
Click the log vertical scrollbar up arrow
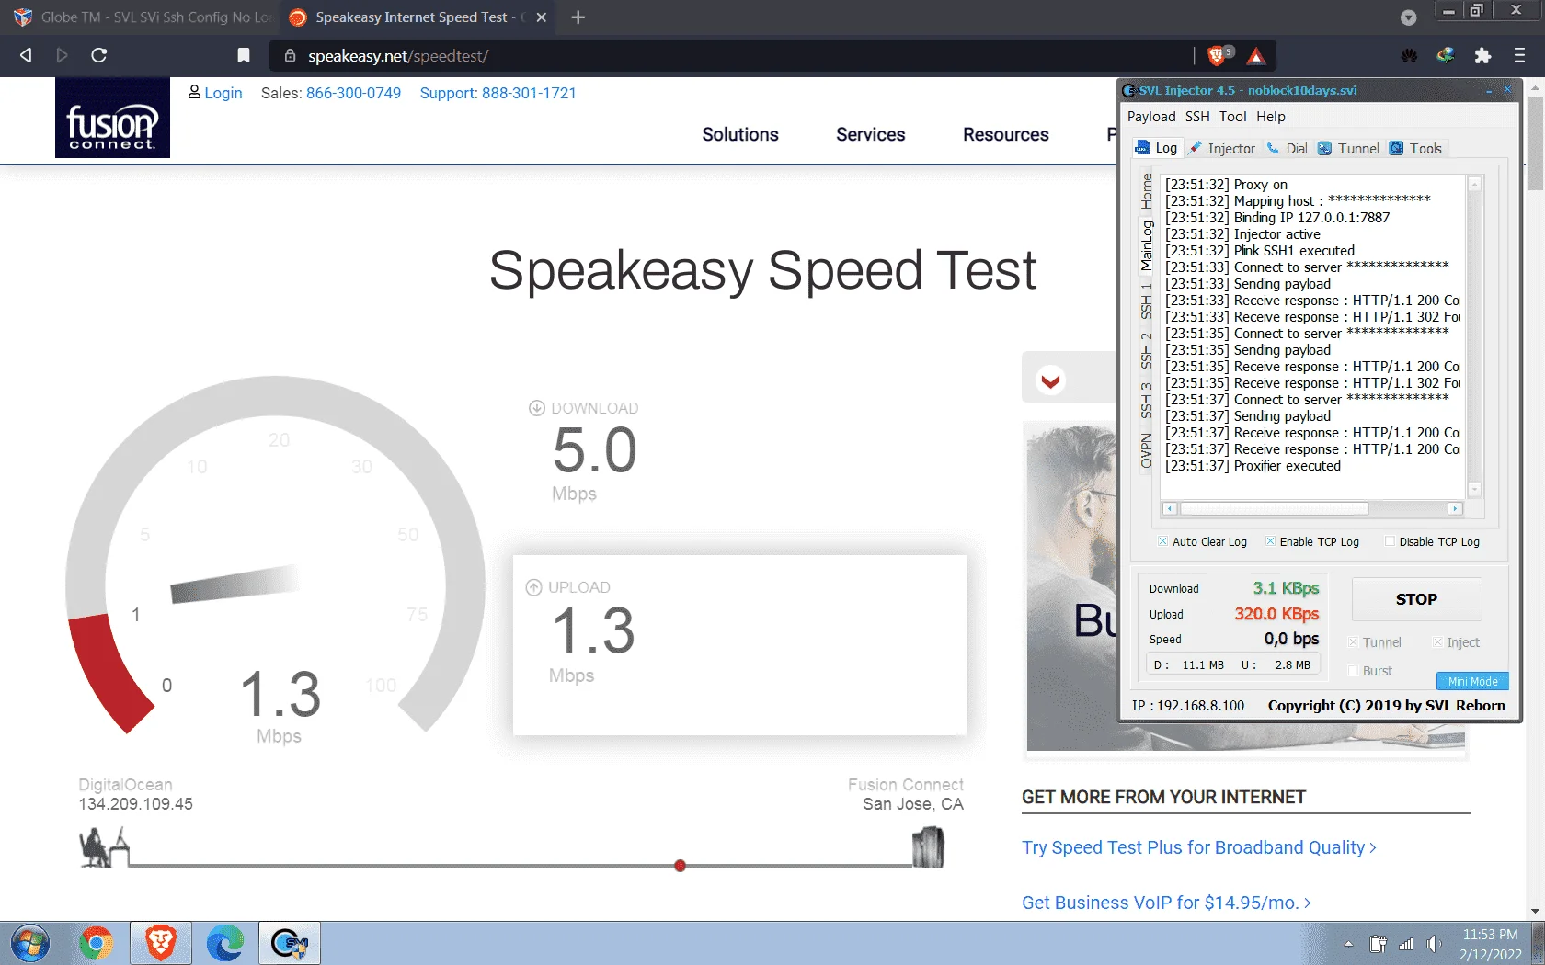(x=1474, y=184)
